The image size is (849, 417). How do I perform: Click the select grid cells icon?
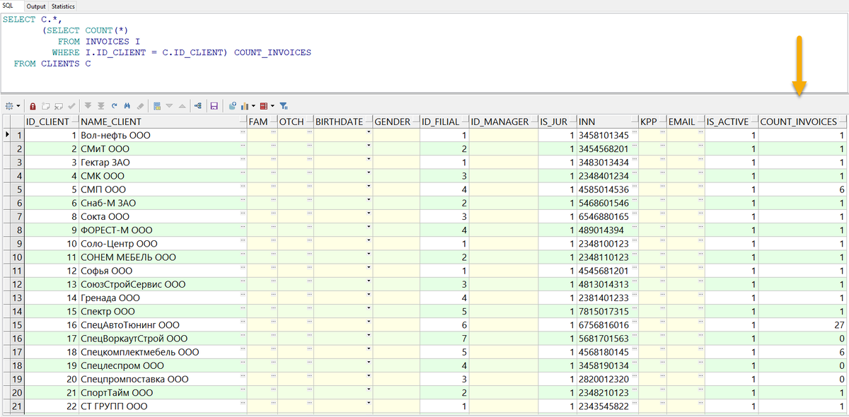coord(9,106)
